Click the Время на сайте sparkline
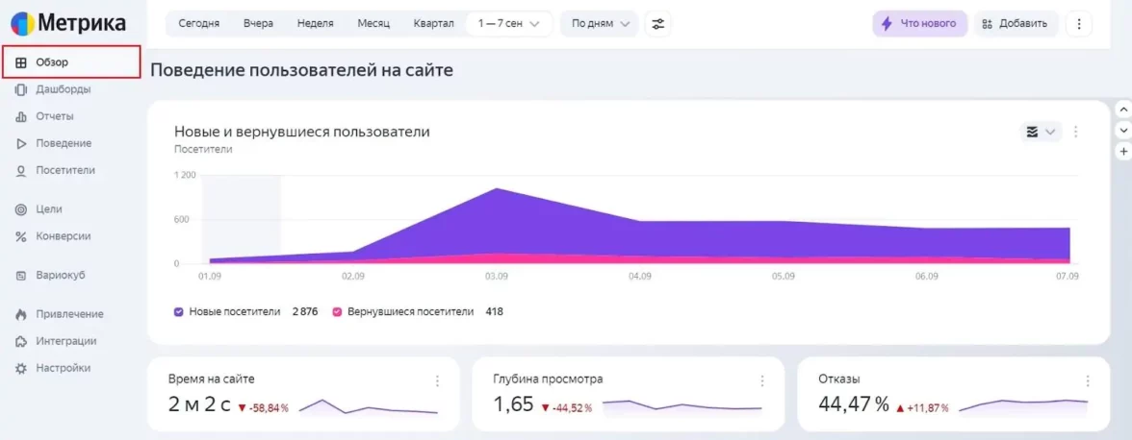This screenshot has width=1132, height=440. point(368,407)
